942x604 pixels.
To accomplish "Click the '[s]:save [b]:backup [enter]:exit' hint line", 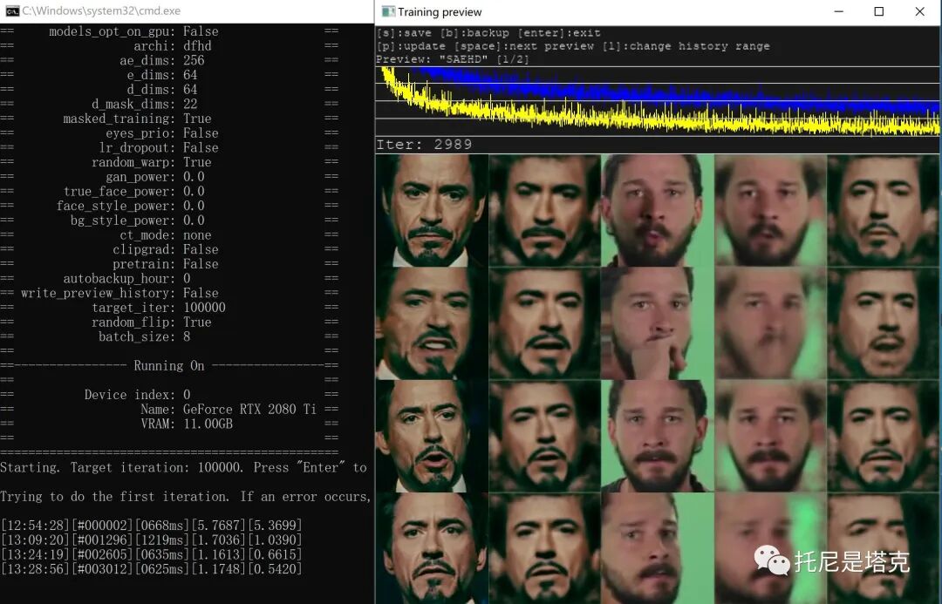I will click(488, 32).
